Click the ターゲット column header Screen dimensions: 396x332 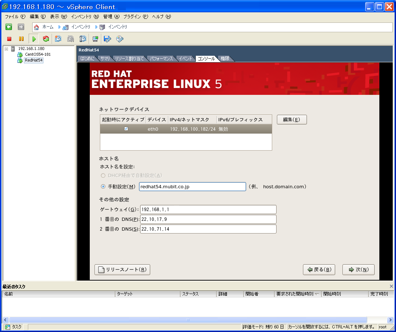pos(147,294)
